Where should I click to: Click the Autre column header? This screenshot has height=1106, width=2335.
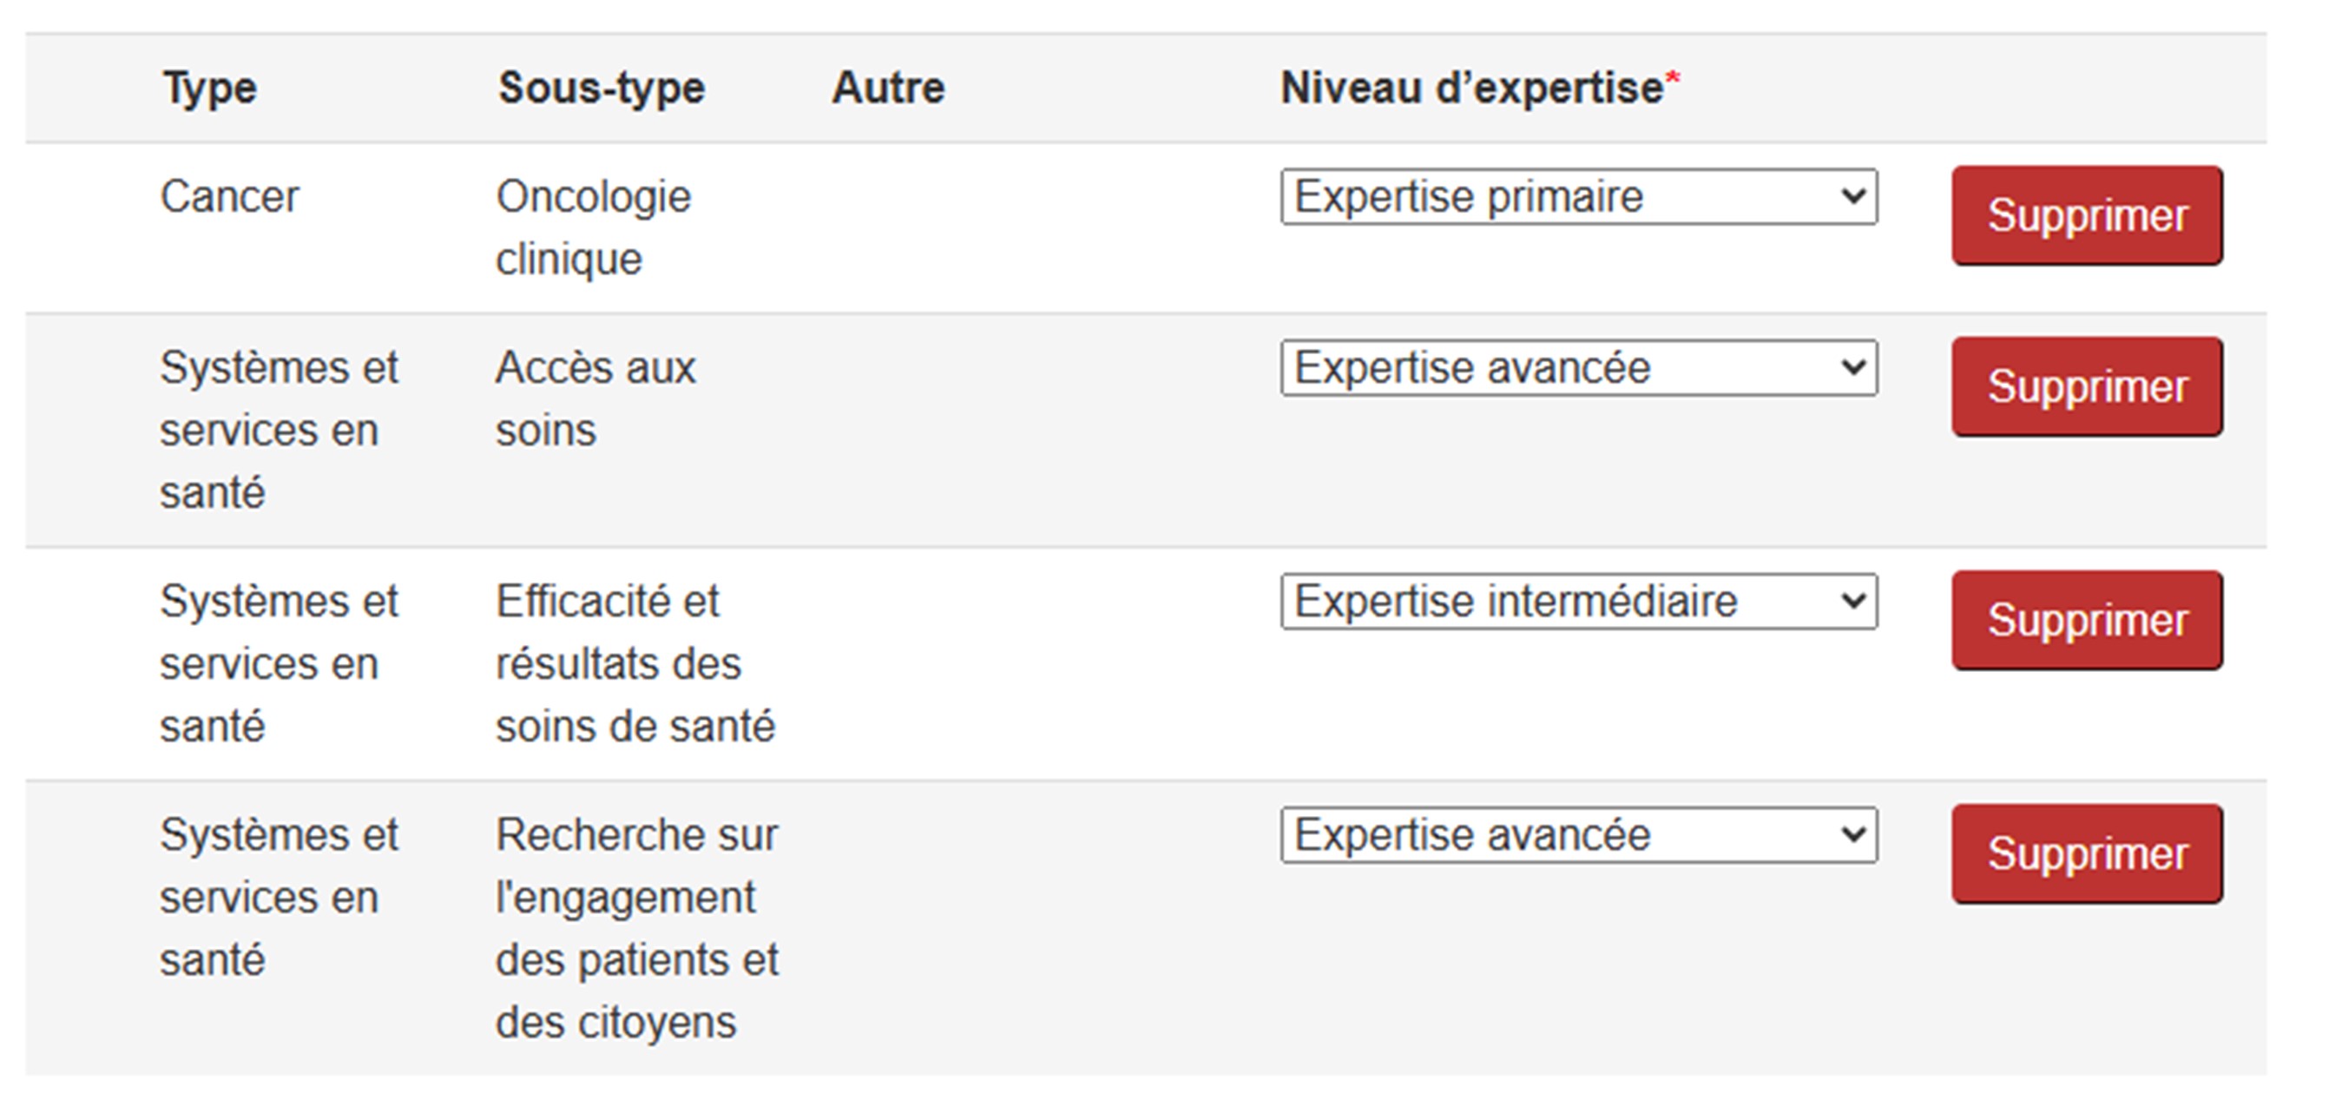[888, 89]
